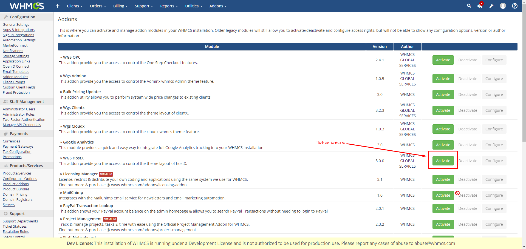Open the user account avatar icon

click(503, 6)
